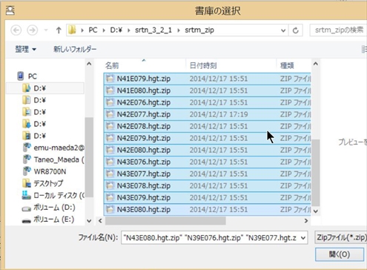The image size is (367, 270).
Task: Sort files by the 種類 column
Action: click(x=287, y=65)
